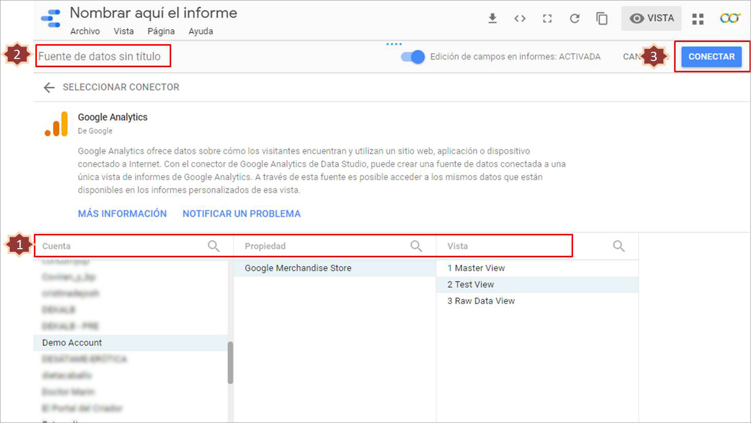Click the search icon in Propiedad column

(x=416, y=246)
